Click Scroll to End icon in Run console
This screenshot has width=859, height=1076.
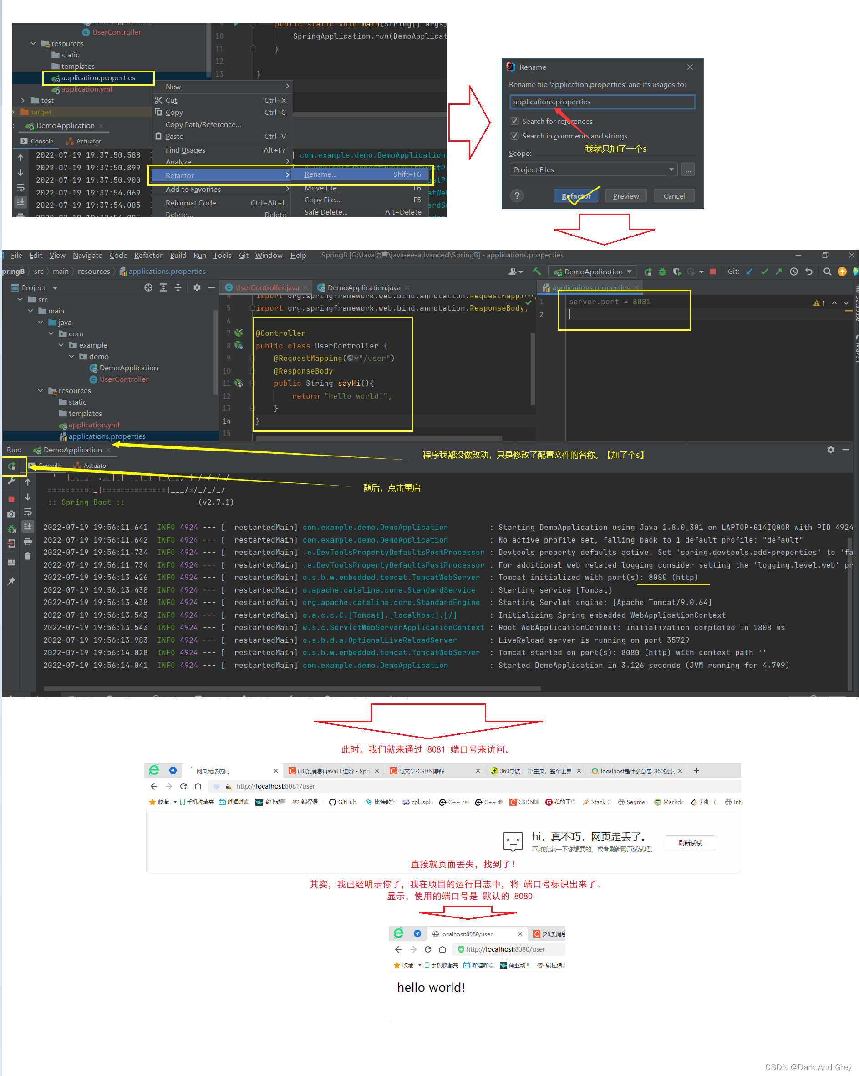(x=27, y=526)
